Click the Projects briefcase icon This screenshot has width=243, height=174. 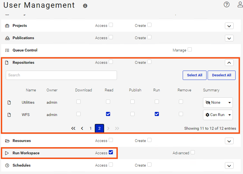click(7, 25)
